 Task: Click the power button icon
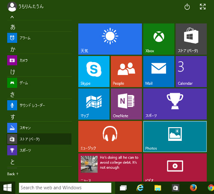pyautogui.click(x=187, y=7)
